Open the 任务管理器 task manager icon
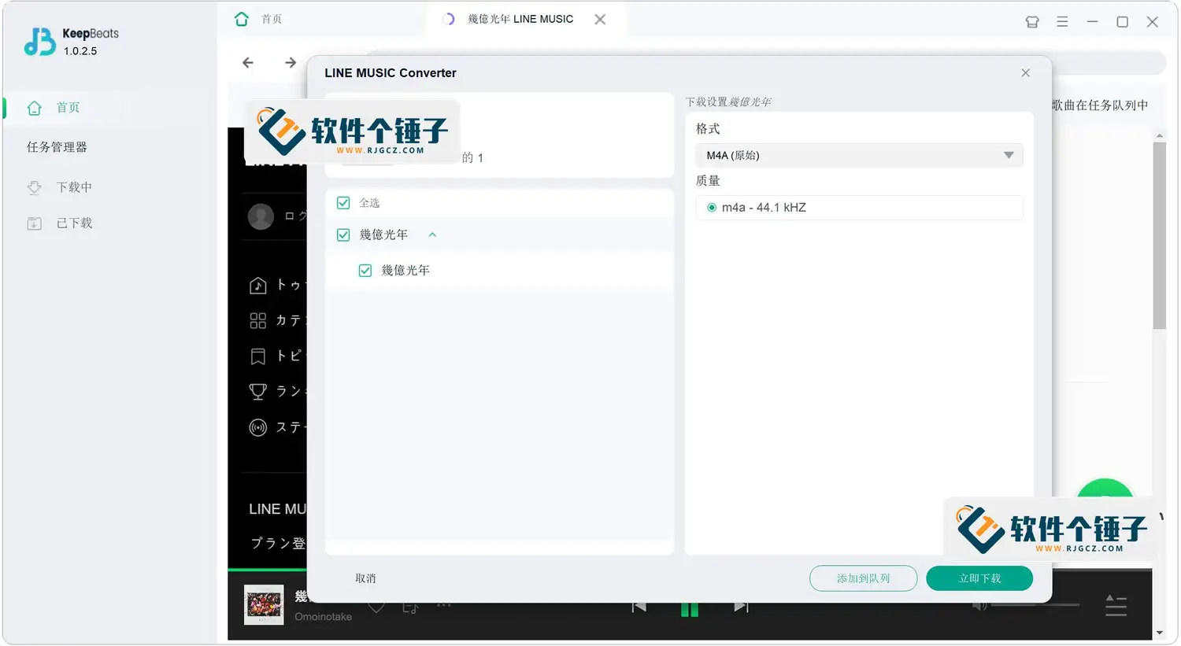Viewport: 1181px width, 646px height. (55, 147)
